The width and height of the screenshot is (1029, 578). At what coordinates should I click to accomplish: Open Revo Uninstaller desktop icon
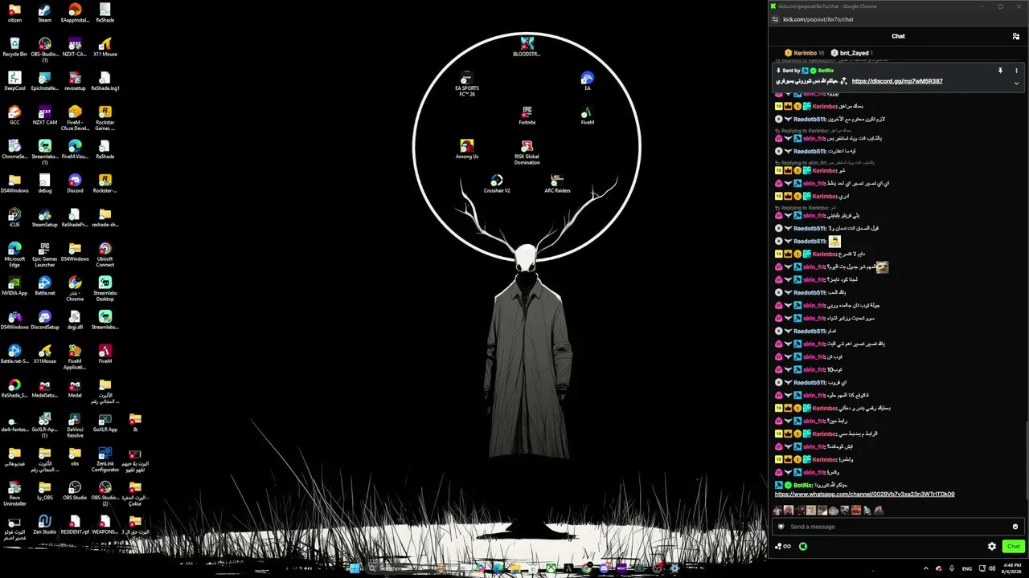pos(14,494)
